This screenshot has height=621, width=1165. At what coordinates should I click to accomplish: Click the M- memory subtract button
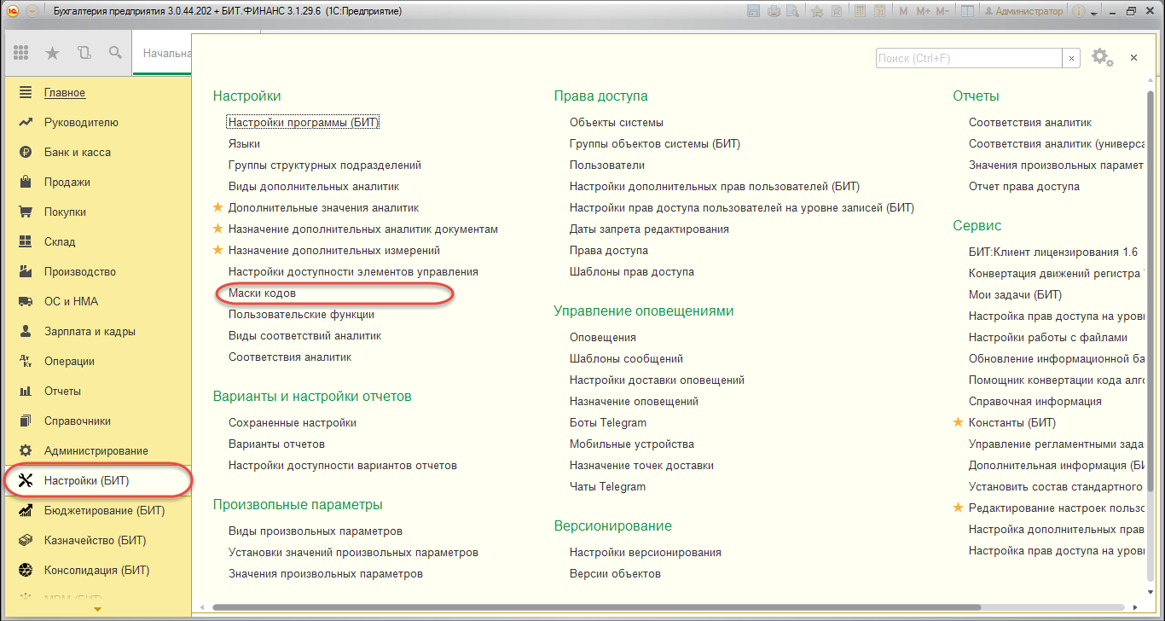click(x=942, y=11)
